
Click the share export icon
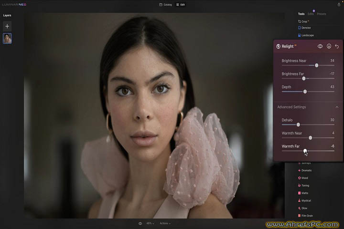pyautogui.click(x=339, y=4)
